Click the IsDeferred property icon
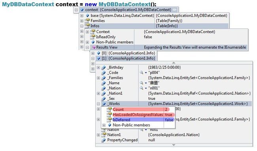Screen dimensions: 257x151 109,120
